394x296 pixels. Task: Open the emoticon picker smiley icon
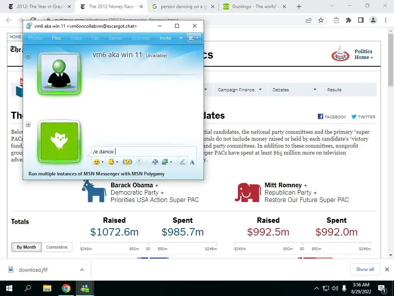[97, 162]
